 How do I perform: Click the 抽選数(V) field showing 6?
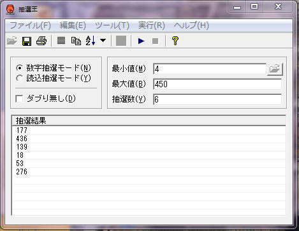[x=217, y=99]
